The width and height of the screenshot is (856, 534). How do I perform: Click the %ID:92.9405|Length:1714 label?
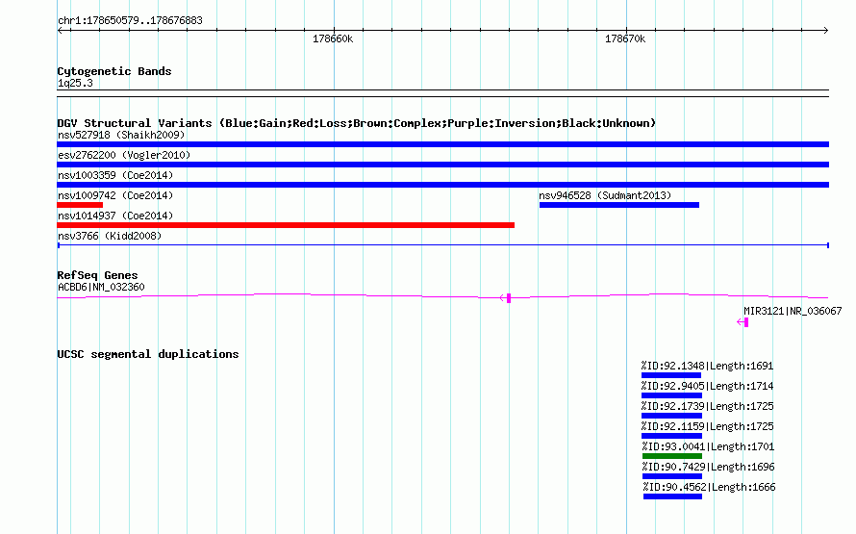point(707,386)
